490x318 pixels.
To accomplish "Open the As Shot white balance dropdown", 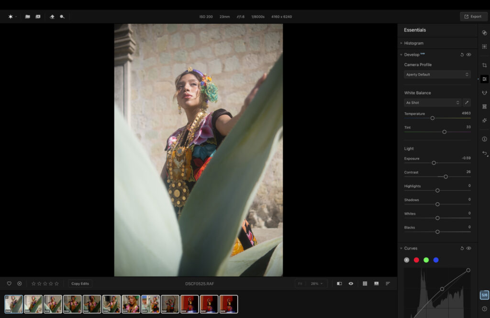I will 432,103.
